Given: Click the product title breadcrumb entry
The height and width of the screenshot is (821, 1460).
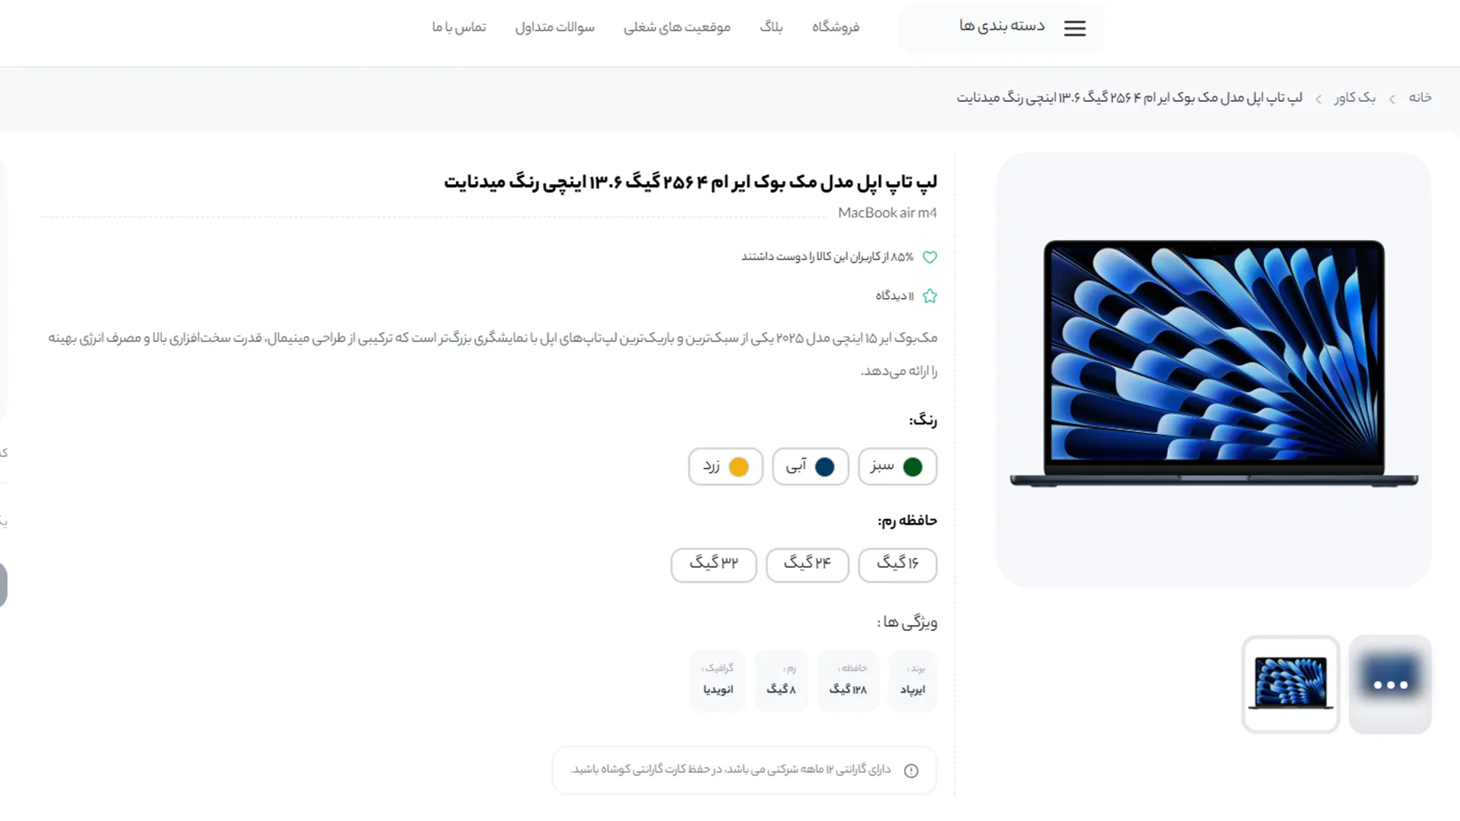Looking at the screenshot, I should click(1129, 97).
